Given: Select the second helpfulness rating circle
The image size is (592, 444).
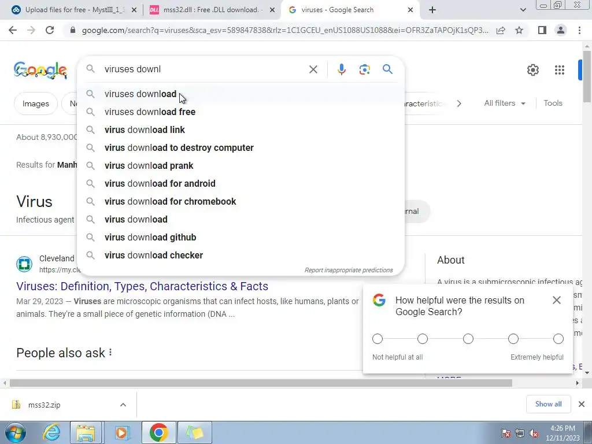Looking at the screenshot, I should [x=423, y=339].
